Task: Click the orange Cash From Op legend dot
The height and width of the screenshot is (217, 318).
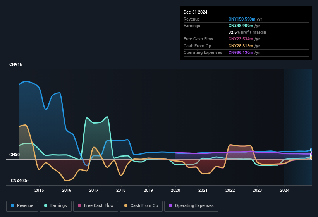Action: [126, 205]
